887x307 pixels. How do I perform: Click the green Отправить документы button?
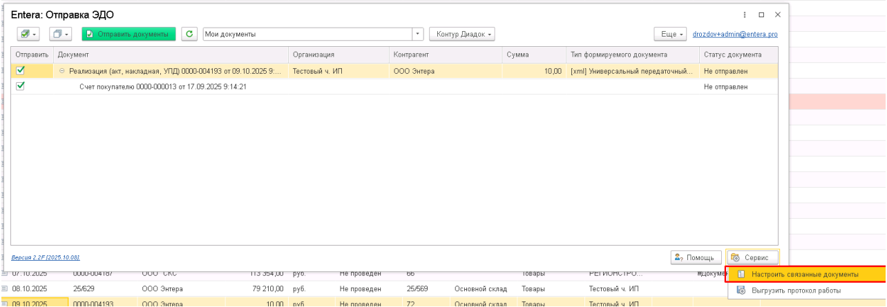128,34
